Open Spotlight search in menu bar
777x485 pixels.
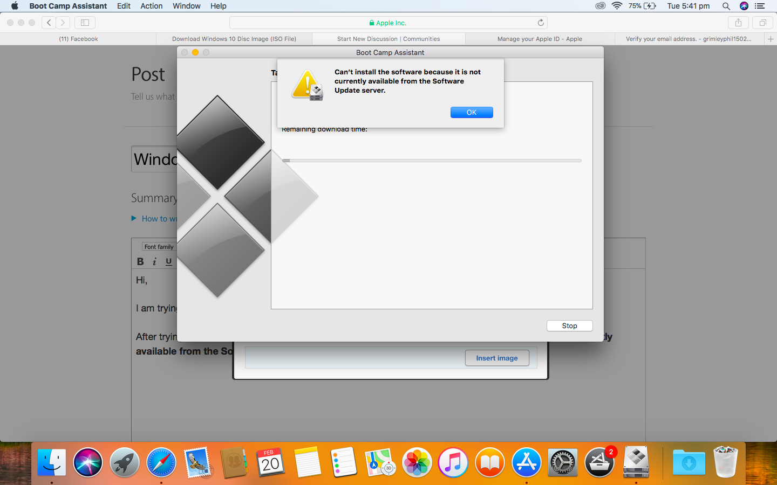pos(726,6)
